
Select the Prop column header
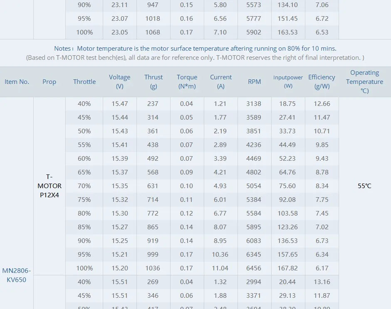click(49, 82)
